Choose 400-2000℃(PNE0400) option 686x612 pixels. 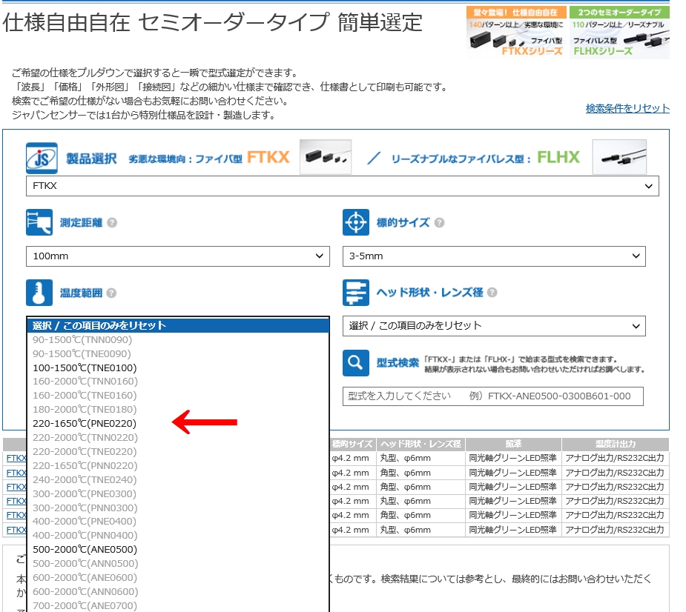click(178, 521)
